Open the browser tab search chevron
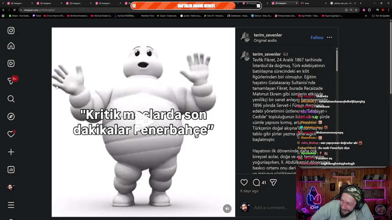Screen dimensions: 392x220 [x=3, y=3]
